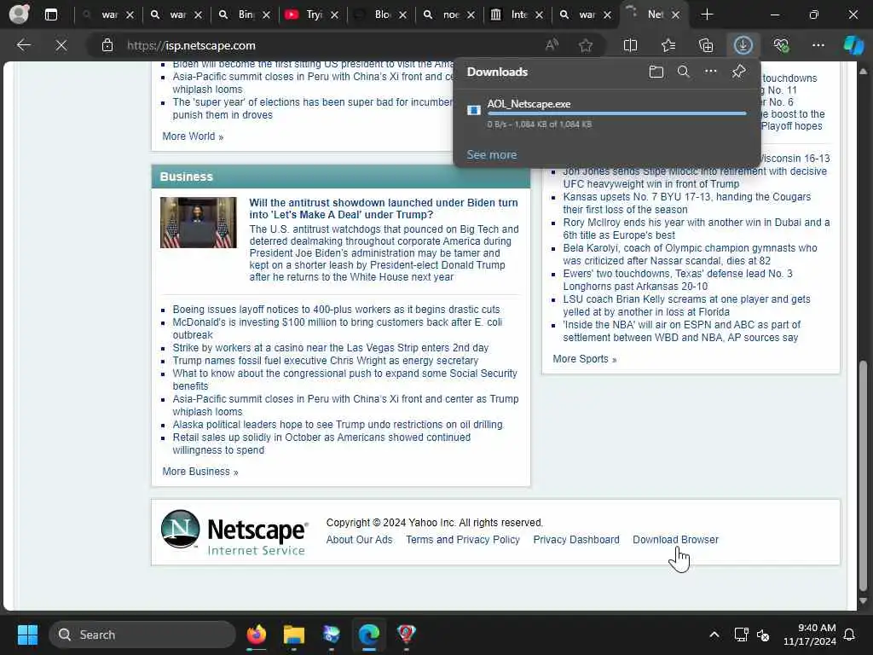The height and width of the screenshot is (655, 873).
Task: Open Retail sales October story
Action: pos(321,443)
